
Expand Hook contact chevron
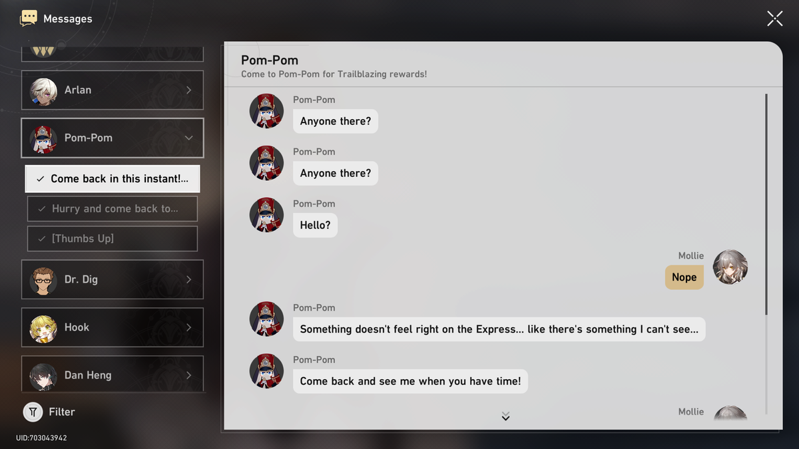point(189,327)
